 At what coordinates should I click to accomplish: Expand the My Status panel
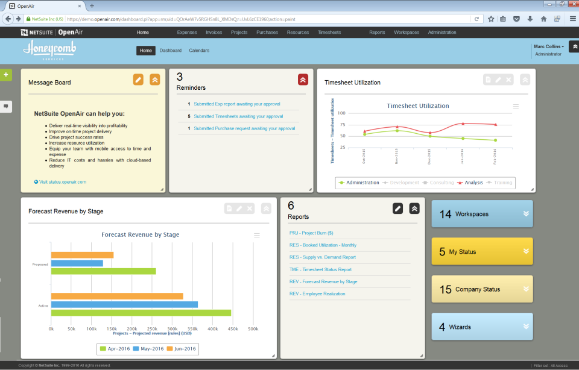(525, 251)
